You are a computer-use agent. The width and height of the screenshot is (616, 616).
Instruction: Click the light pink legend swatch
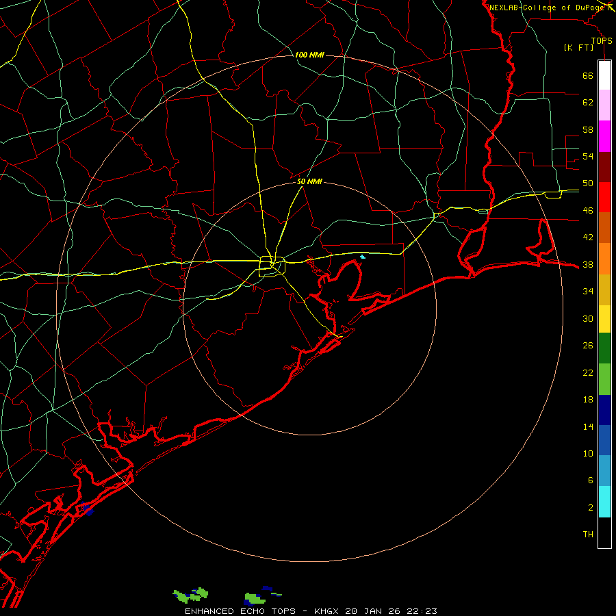pyautogui.click(x=604, y=105)
